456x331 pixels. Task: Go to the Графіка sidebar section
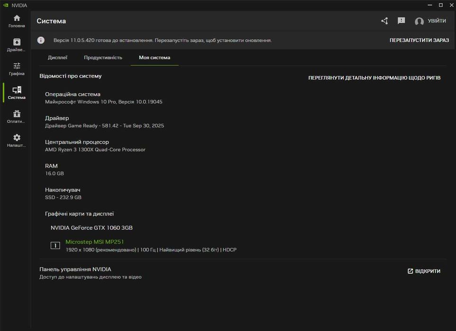pos(17,69)
